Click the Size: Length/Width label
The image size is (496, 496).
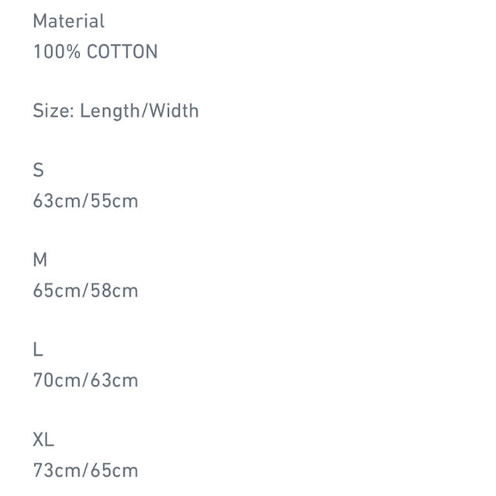[115, 111]
